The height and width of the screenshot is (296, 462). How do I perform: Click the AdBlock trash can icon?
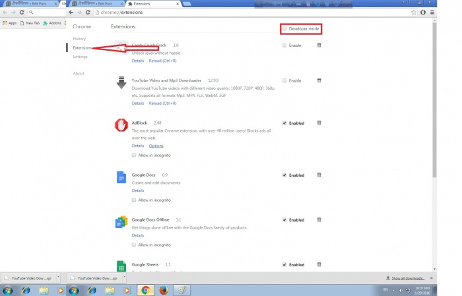point(319,123)
